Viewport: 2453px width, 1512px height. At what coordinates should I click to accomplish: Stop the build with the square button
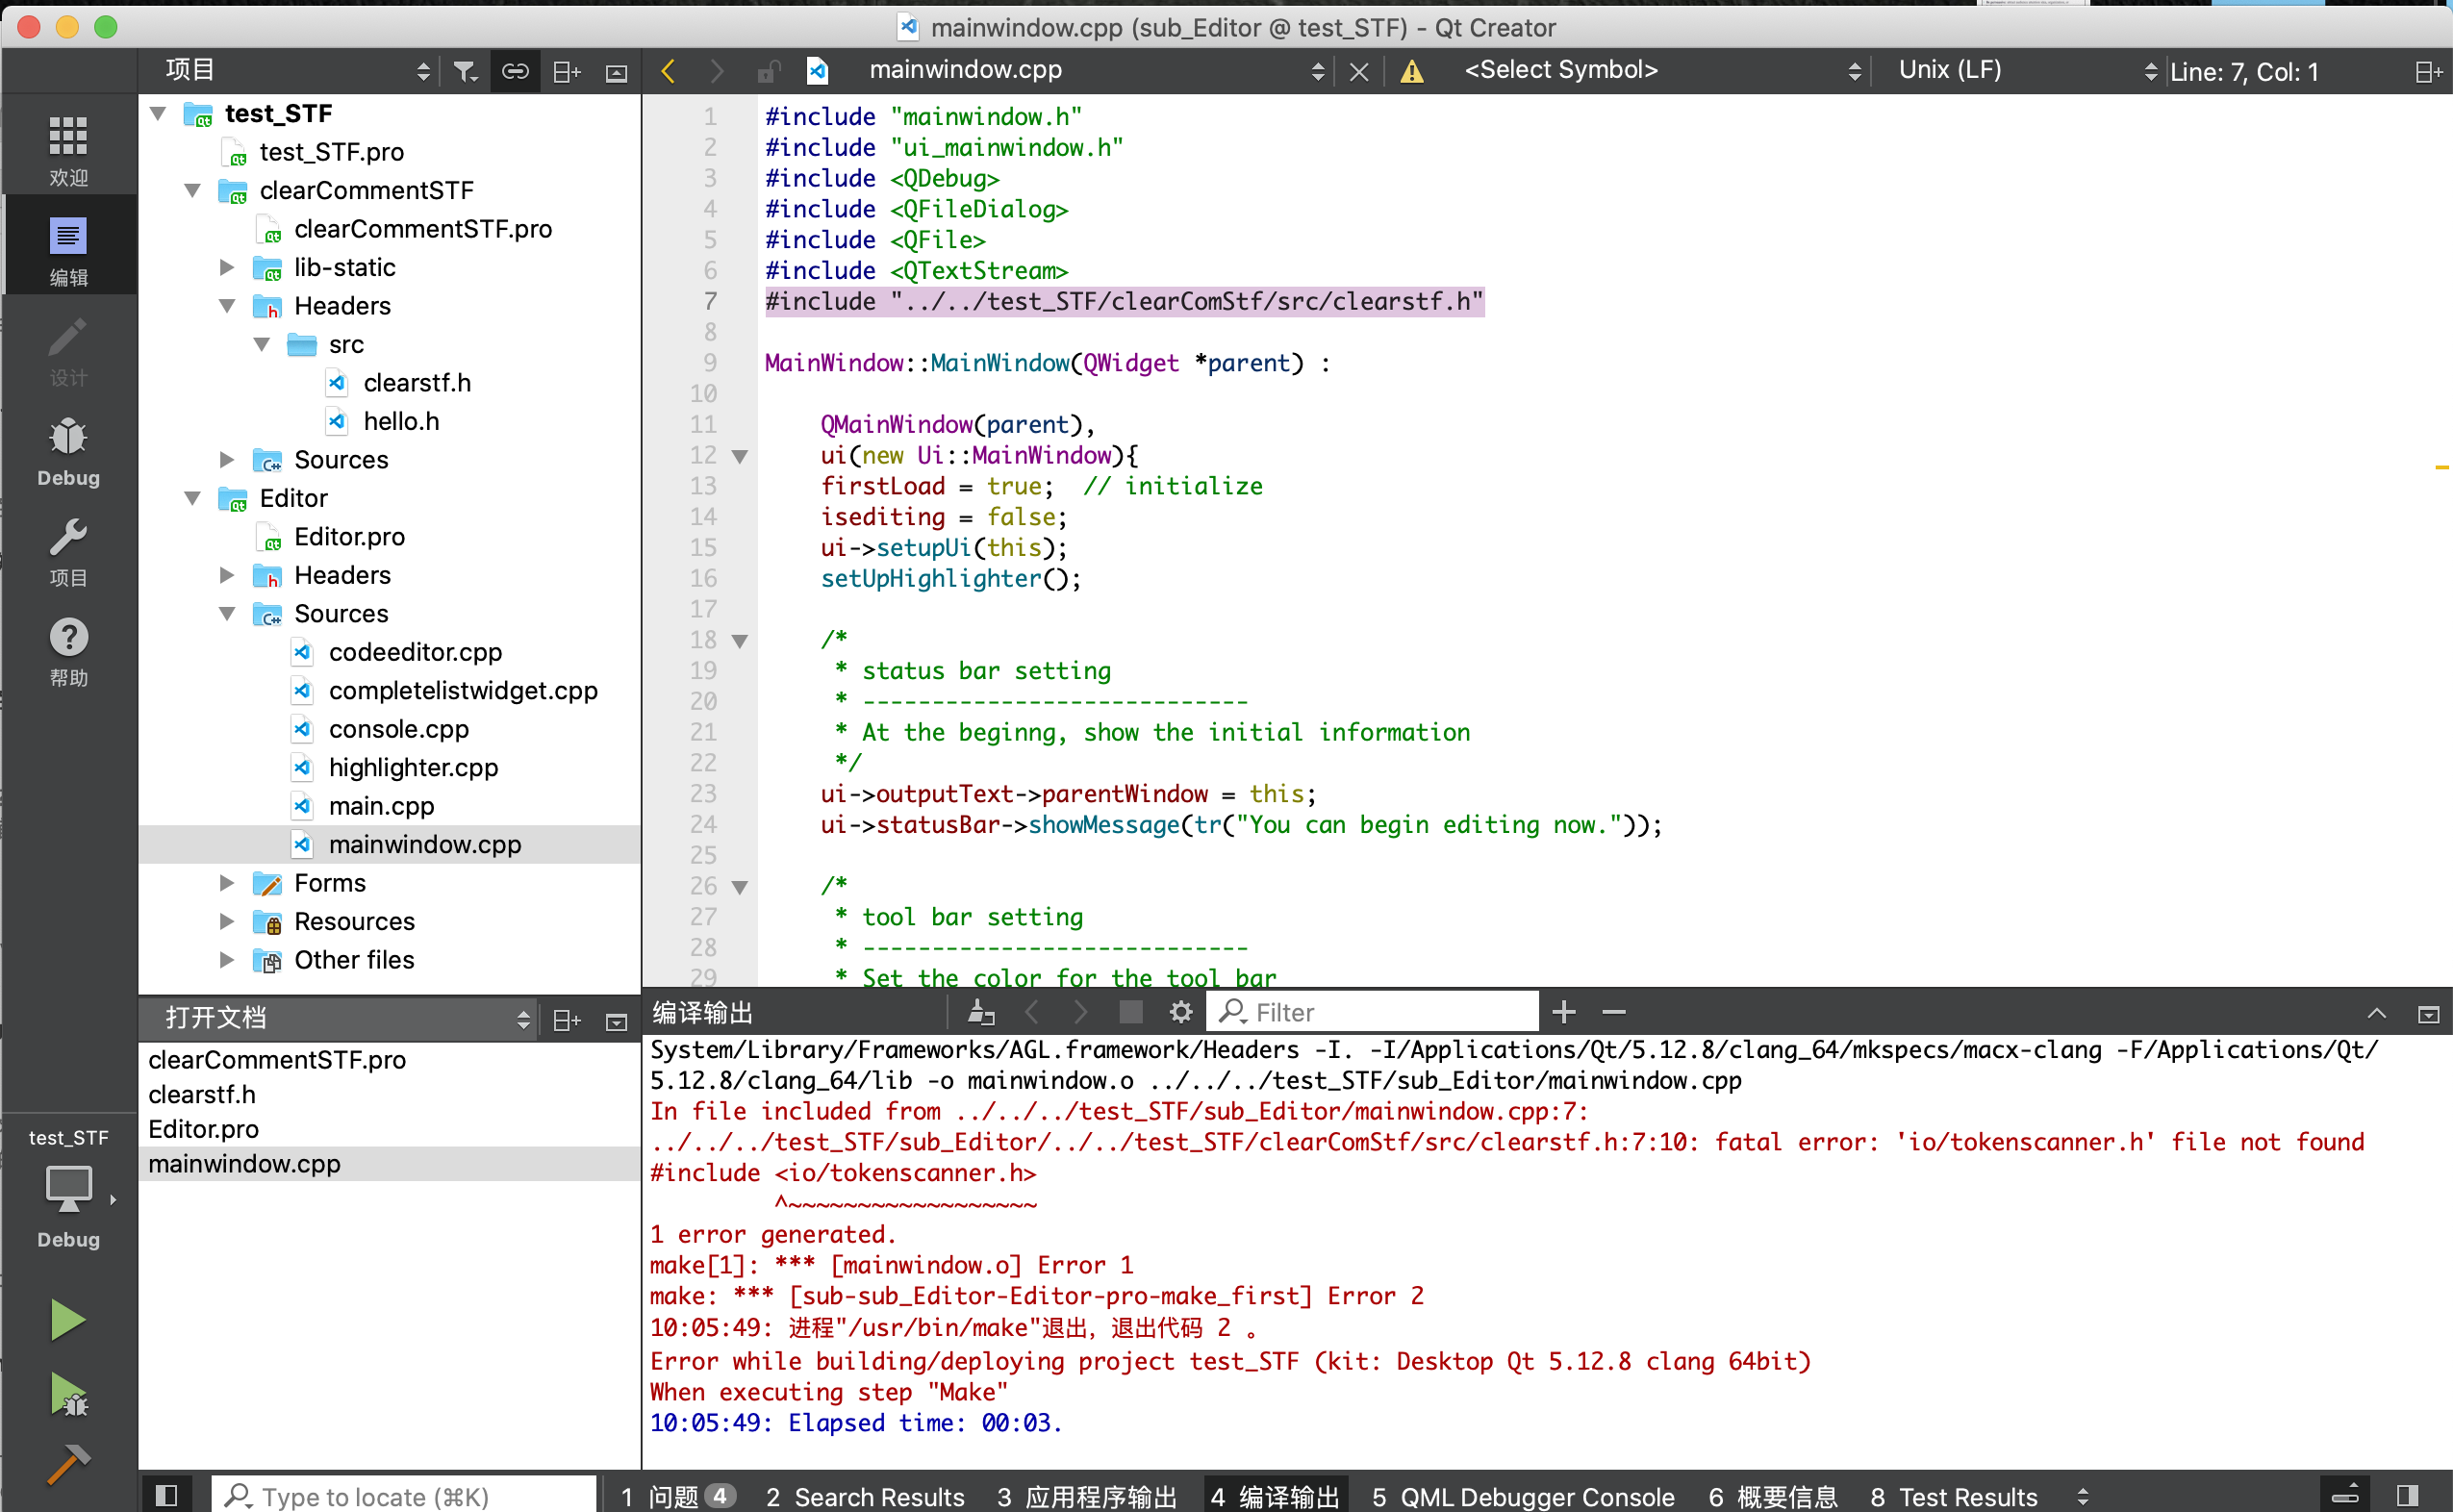point(1130,1012)
